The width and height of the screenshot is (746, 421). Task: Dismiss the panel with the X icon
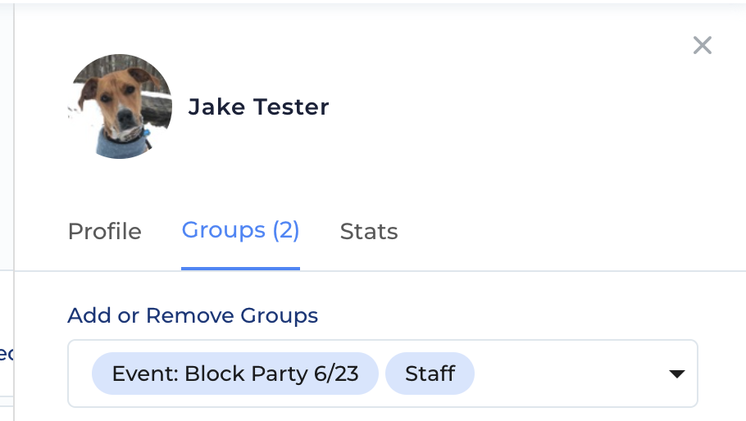703,46
